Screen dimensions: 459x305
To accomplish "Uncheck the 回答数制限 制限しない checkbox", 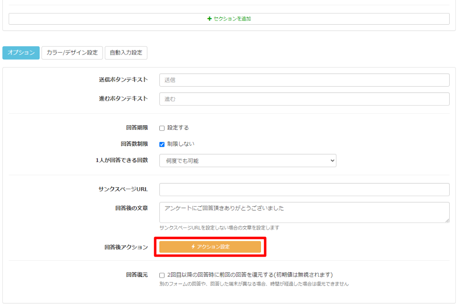I will (x=162, y=144).
